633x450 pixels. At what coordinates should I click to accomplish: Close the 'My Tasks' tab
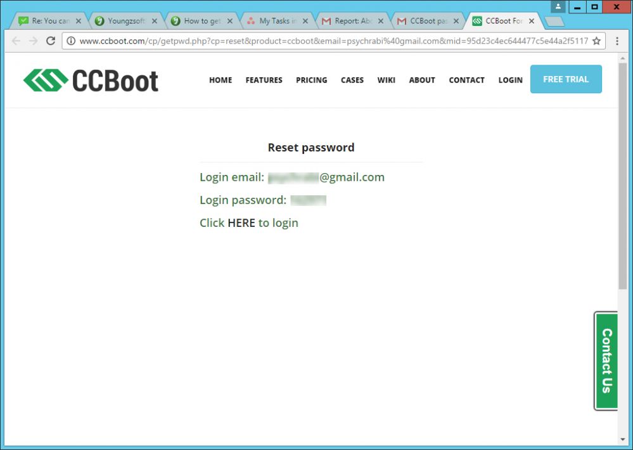[x=305, y=21]
